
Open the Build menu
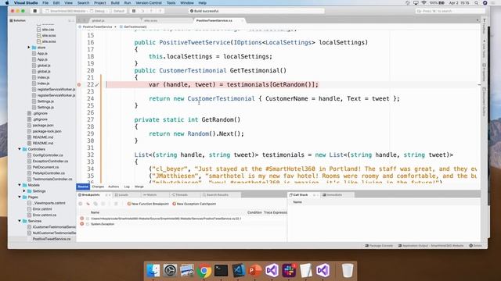point(115,3)
